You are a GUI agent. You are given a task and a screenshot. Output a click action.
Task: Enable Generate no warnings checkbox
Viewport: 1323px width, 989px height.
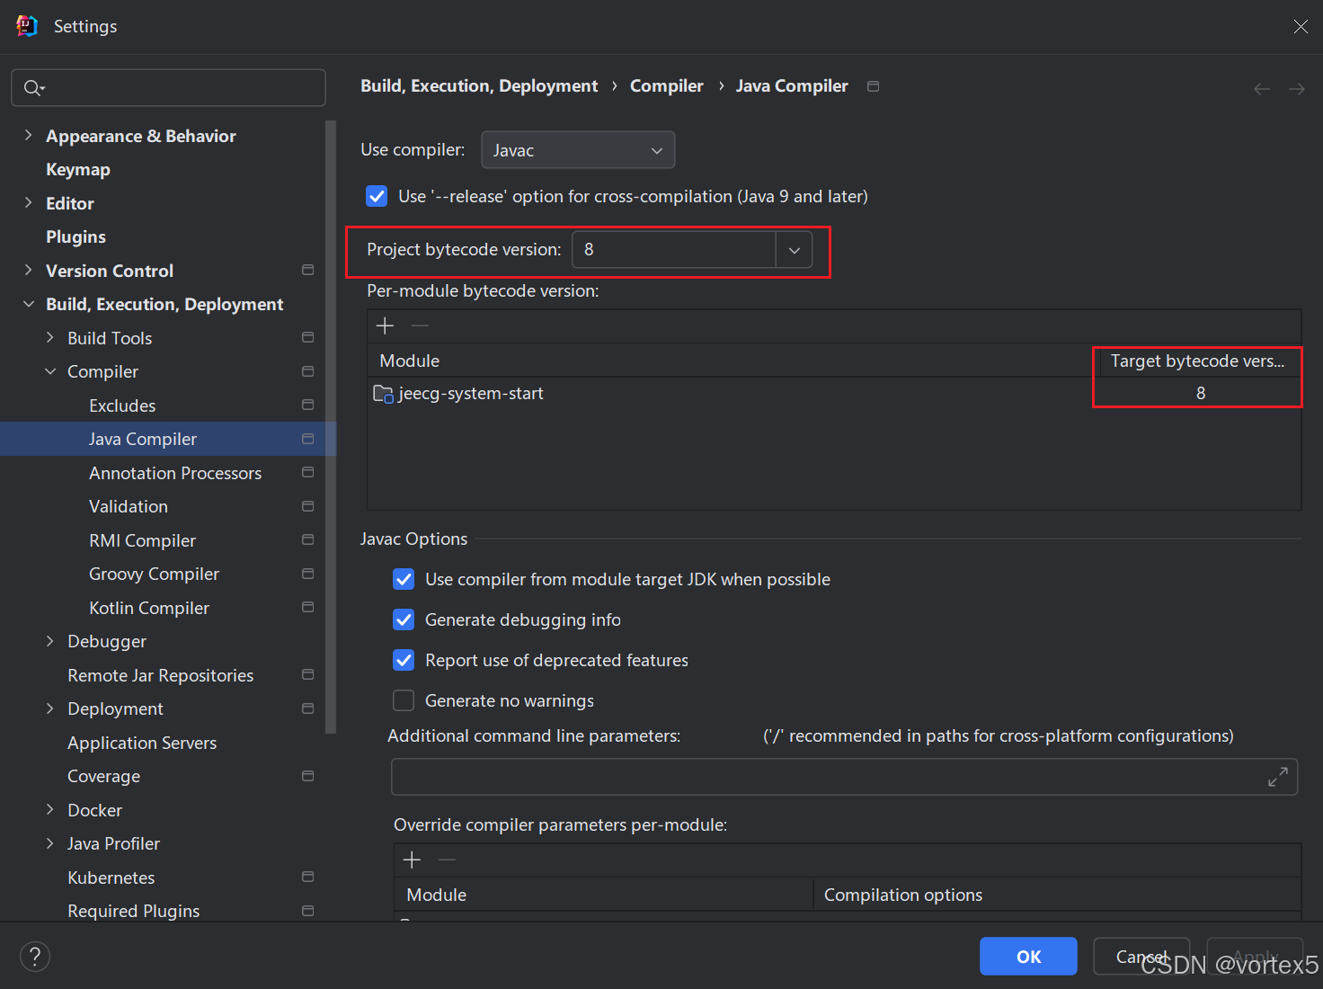point(404,700)
